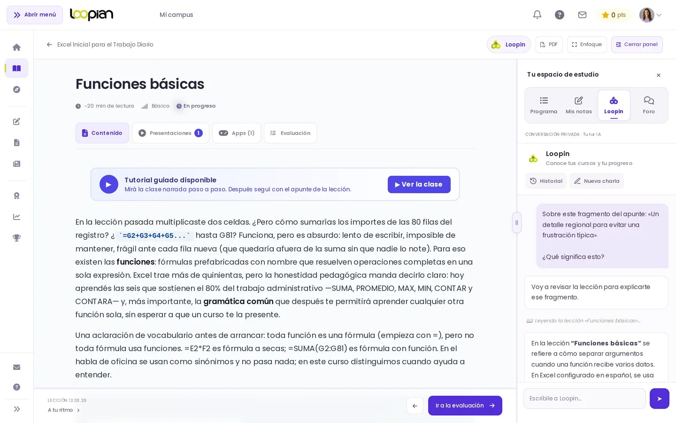This screenshot has width=676, height=423.
Task: Click the LECCIÓN 12 DE 26 label
Action: (x=67, y=400)
